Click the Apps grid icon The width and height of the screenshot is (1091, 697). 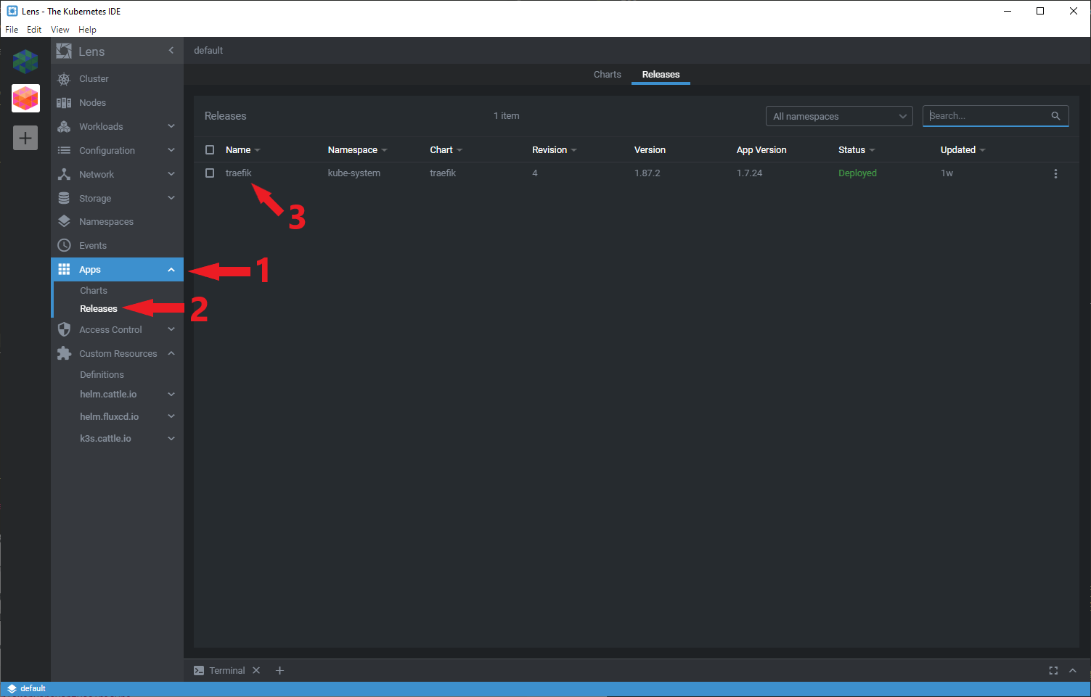pyautogui.click(x=64, y=269)
